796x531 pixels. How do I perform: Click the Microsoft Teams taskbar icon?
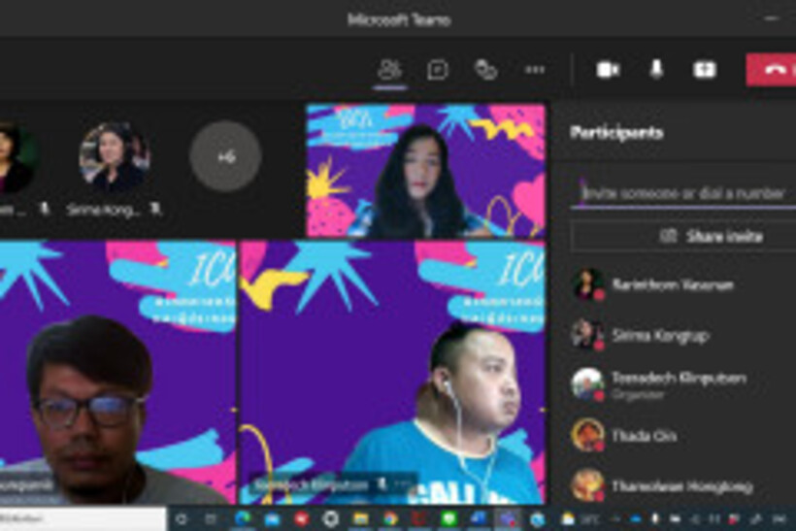[507, 519]
